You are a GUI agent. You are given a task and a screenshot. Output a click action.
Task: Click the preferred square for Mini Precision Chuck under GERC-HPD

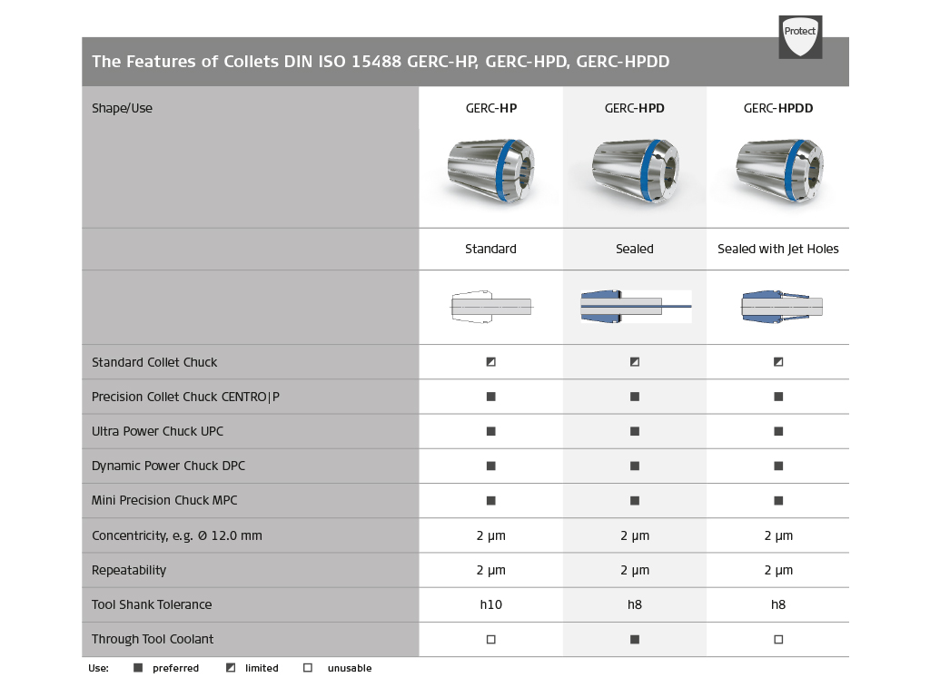click(x=635, y=501)
